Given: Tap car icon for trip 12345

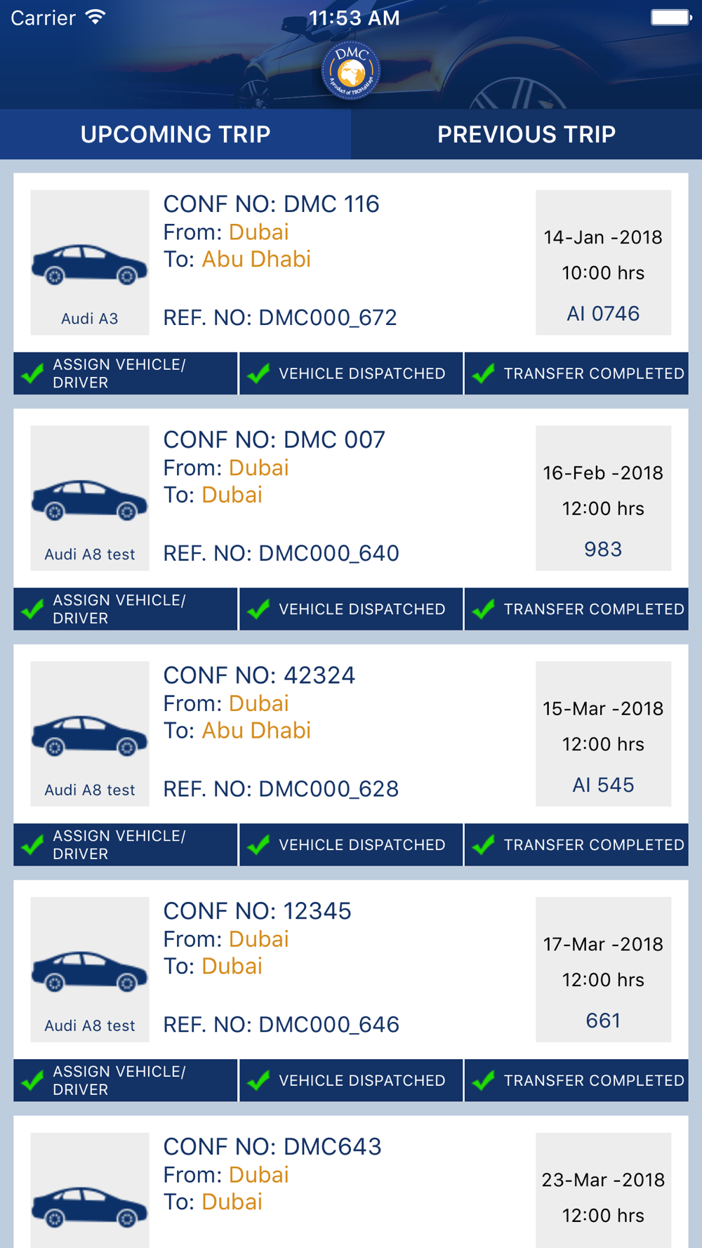Looking at the screenshot, I should point(90,971).
